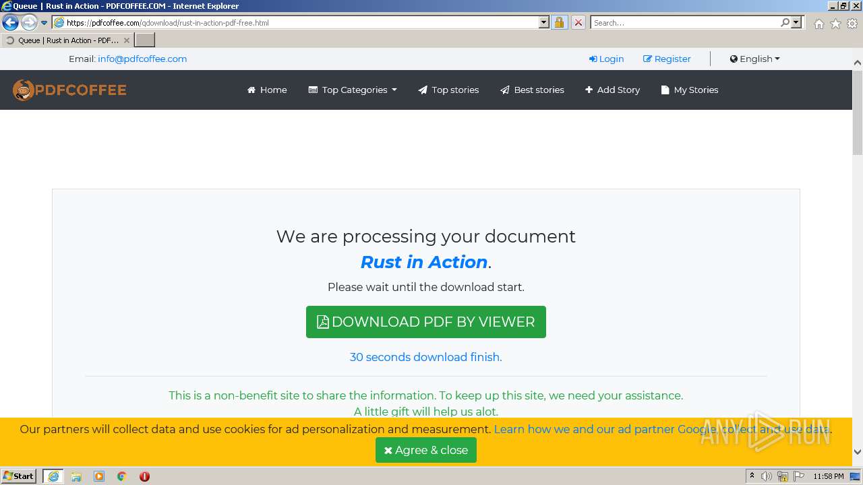The height and width of the screenshot is (485, 863).
Task: Click the info@pdfcoffee.com email link
Action: tap(142, 59)
